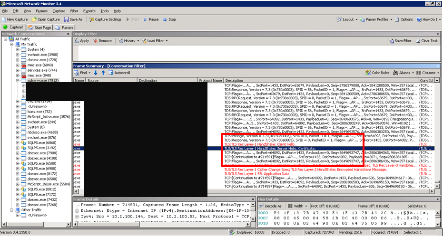This screenshot has height=236, width=443.
Task: Open the Capture menu
Action: point(59,11)
